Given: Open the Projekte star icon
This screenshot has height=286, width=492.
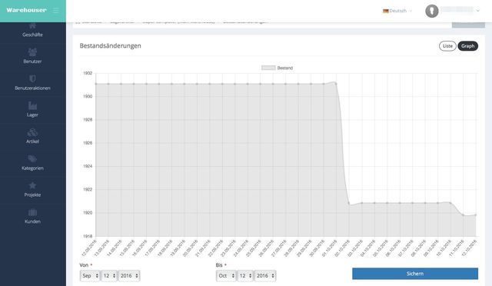Looking at the screenshot, I should click(32, 185).
